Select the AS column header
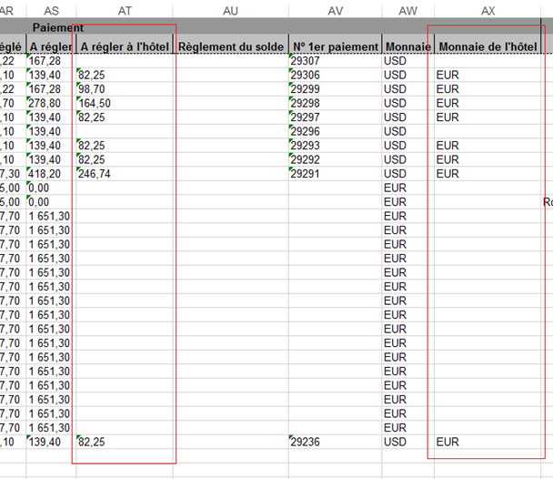Image resolution: width=553 pixels, height=479 pixels. point(50,9)
